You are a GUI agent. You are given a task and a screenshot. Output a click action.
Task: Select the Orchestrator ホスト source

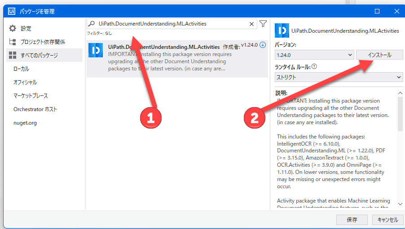[x=35, y=109]
